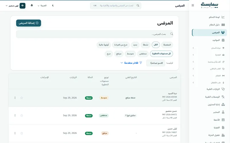Click the أنف وأذن وحنجرة sidebar icon

223,62
